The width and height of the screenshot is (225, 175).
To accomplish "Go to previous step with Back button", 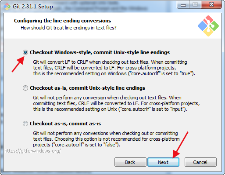I will coord(130,162).
